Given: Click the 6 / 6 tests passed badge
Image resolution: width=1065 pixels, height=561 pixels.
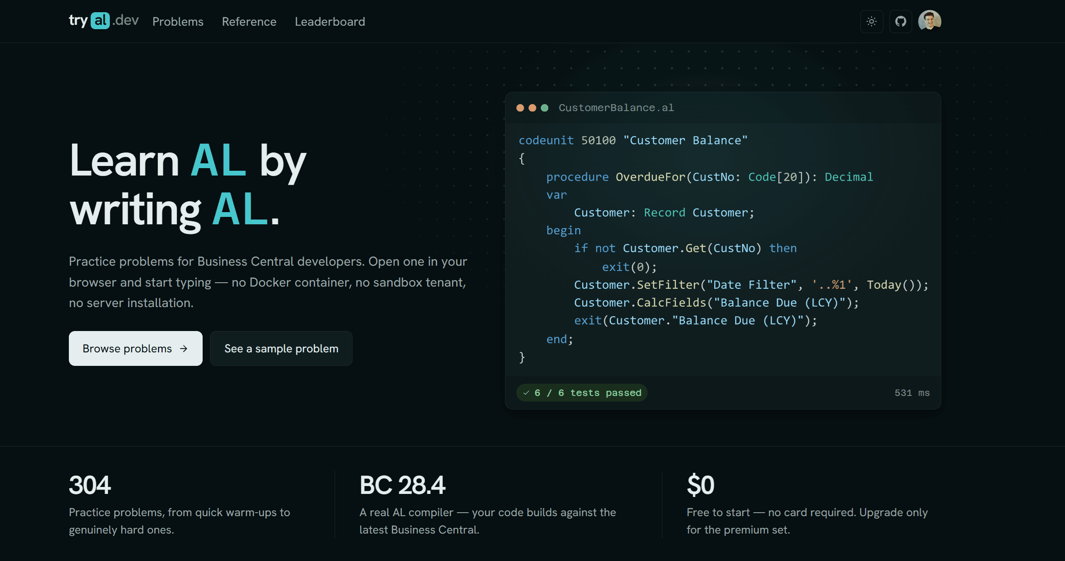Looking at the screenshot, I should [x=582, y=393].
